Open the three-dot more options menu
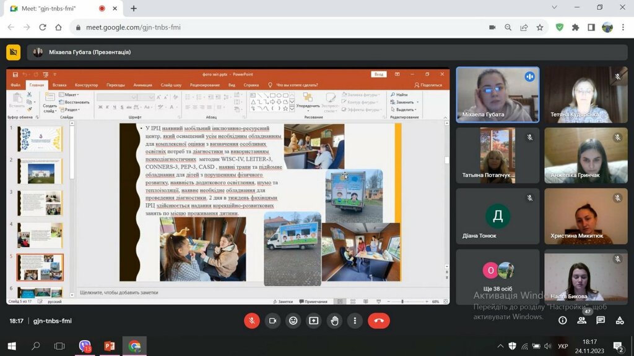Screen dimensions: 634x356 355,321
